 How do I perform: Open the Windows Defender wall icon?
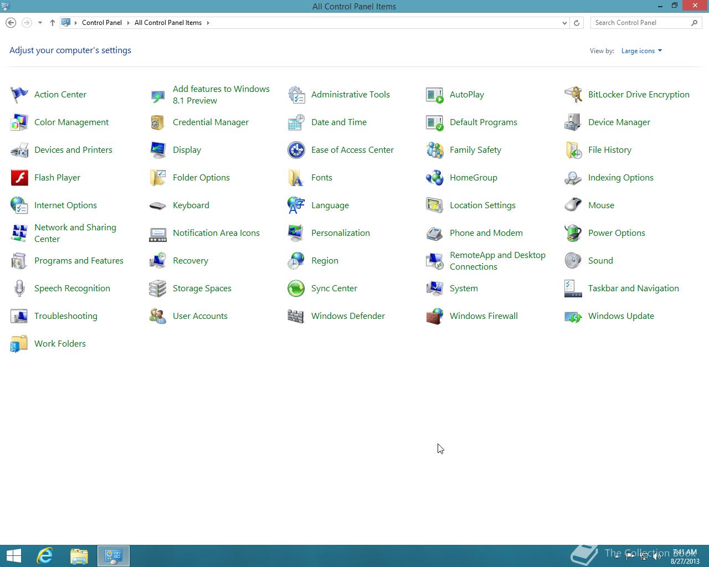point(296,316)
